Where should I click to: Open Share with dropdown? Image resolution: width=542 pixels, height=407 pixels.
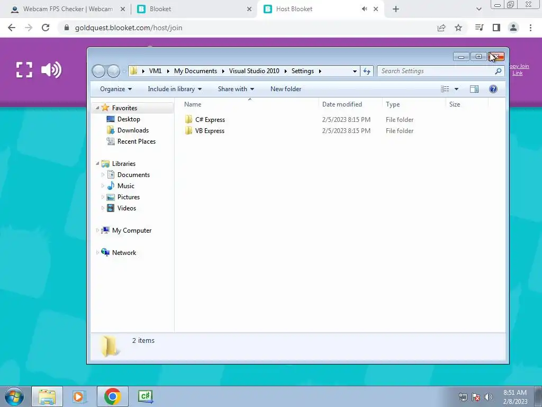tap(236, 89)
